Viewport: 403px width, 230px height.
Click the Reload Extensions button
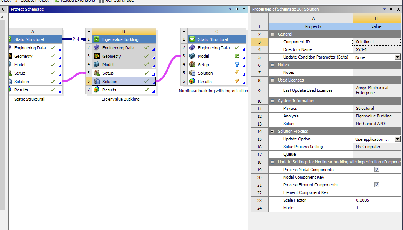[75, 1]
